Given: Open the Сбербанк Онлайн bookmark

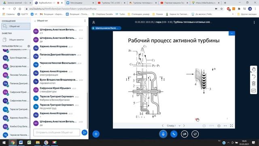Looking at the screenshot, I should [102, 14].
